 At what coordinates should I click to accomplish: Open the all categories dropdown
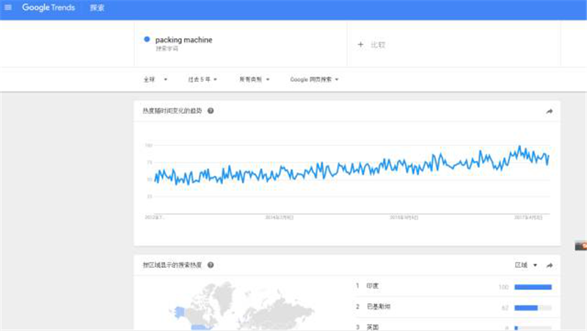pyautogui.click(x=254, y=79)
